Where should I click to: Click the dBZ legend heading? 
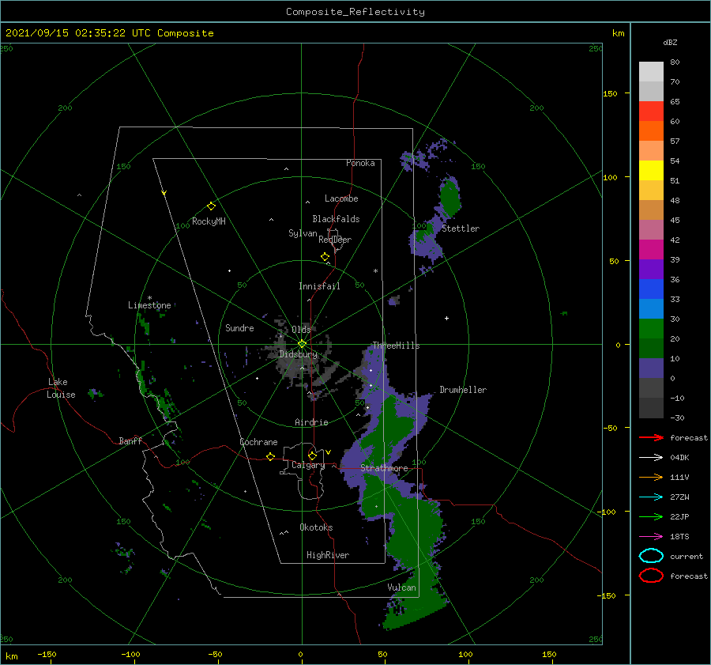coord(670,42)
